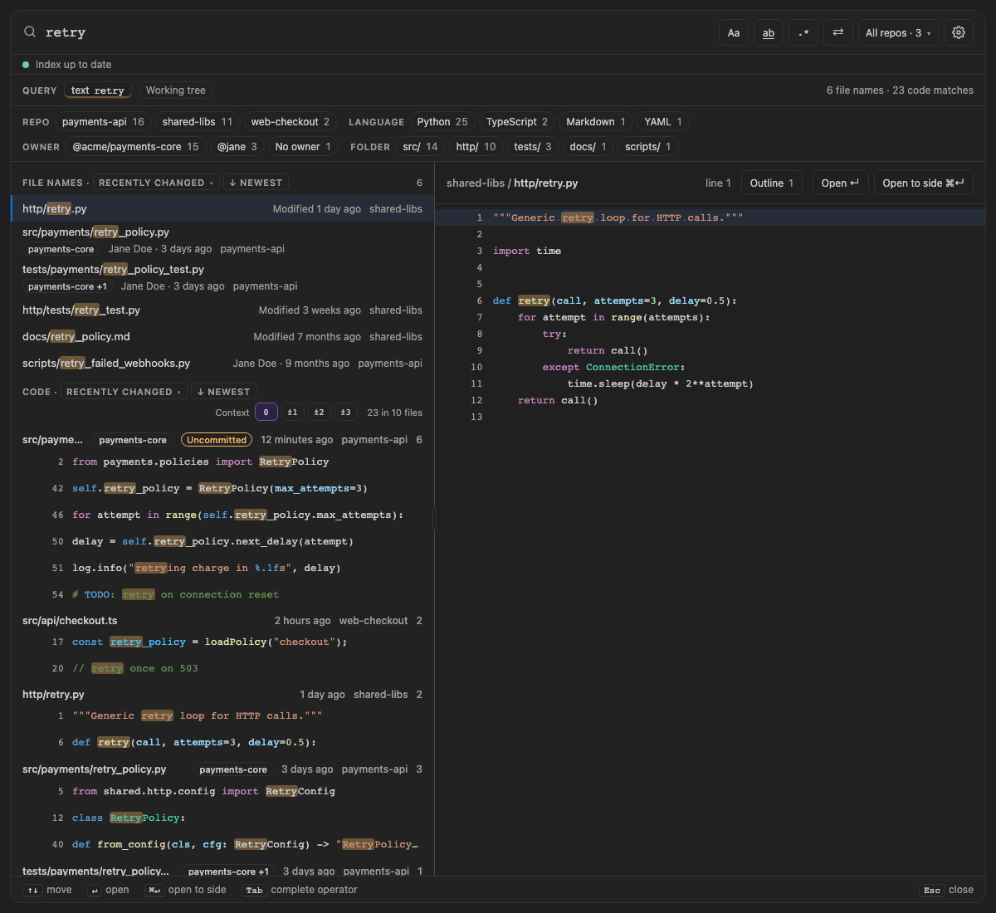The height and width of the screenshot is (913, 996).
Task: Click the 'line 1' indicator
Action: 718,183
